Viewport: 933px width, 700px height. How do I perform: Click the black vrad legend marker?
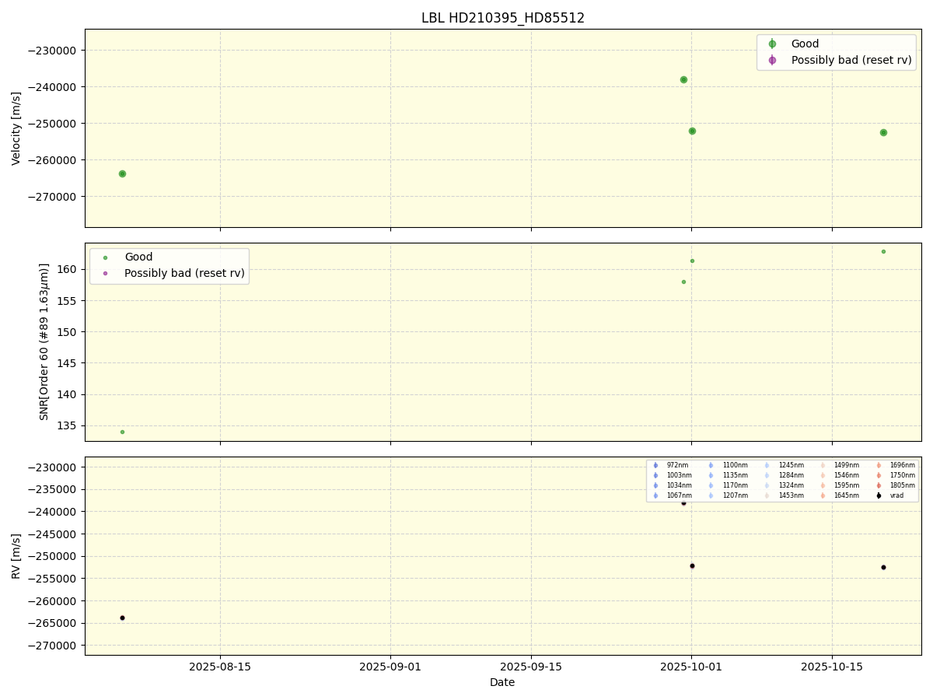[879, 495]
